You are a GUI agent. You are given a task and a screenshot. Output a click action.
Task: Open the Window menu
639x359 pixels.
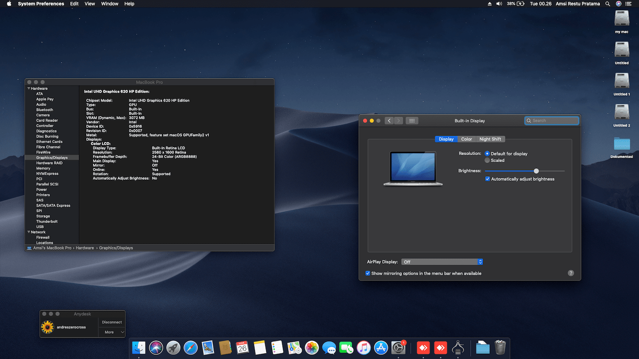(110, 4)
